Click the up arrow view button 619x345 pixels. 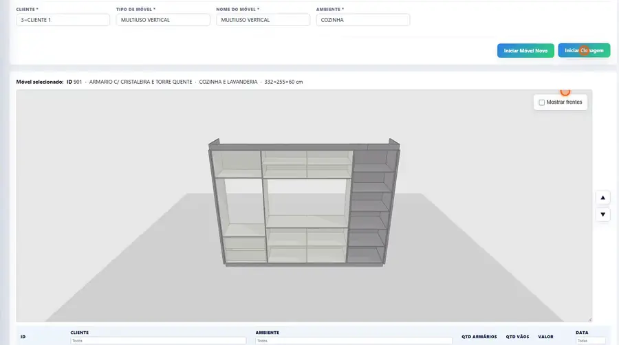point(602,197)
